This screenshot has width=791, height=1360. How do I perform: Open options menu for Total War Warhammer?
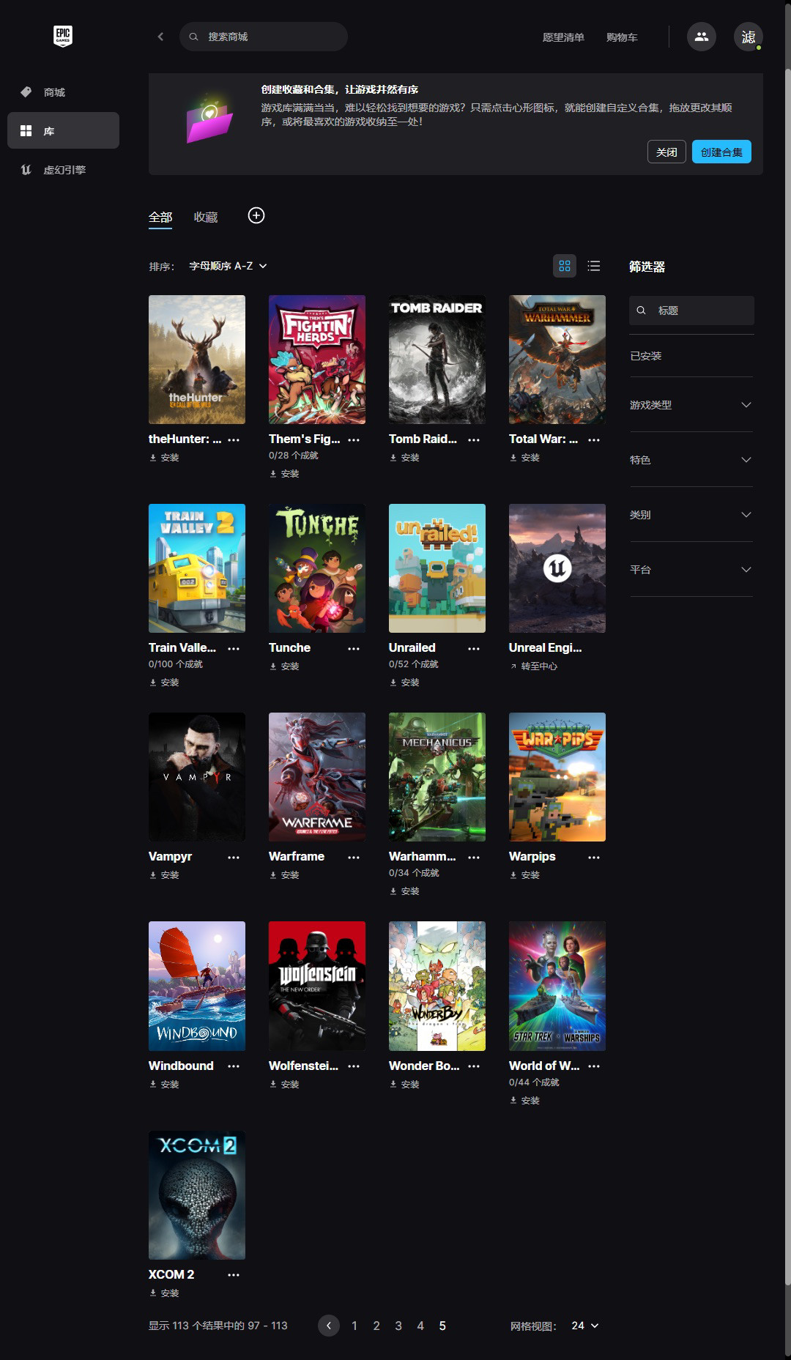tap(594, 439)
